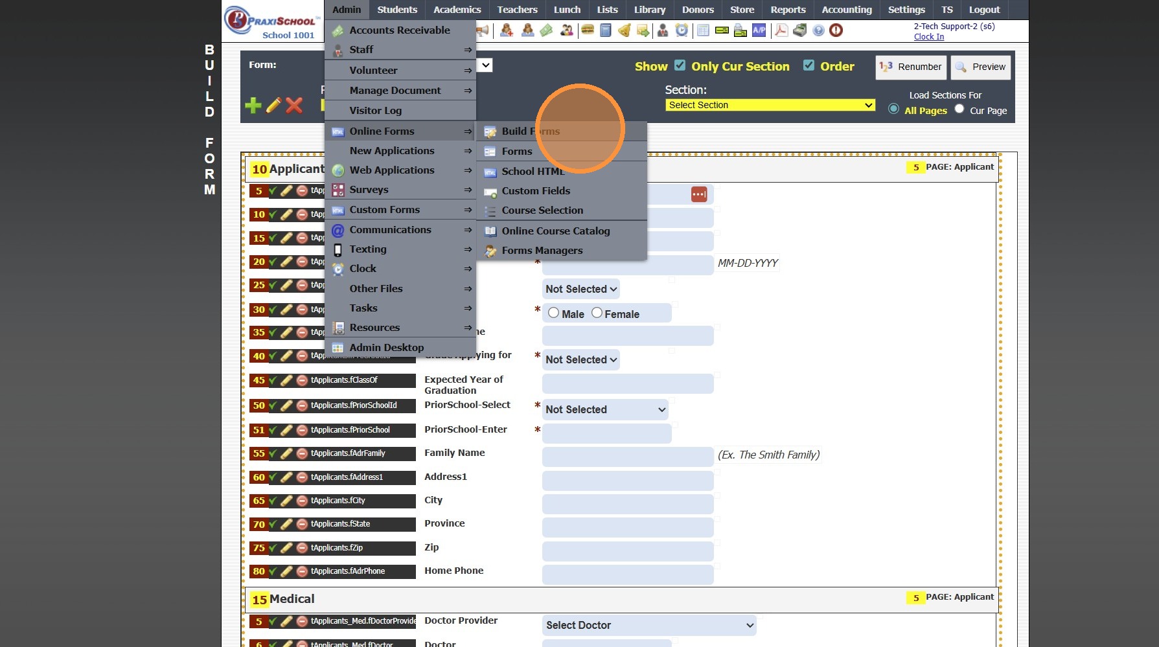The image size is (1159, 647).
Task: Click the red exclamation alert toolbar icon
Action: pyautogui.click(x=836, y=30)
